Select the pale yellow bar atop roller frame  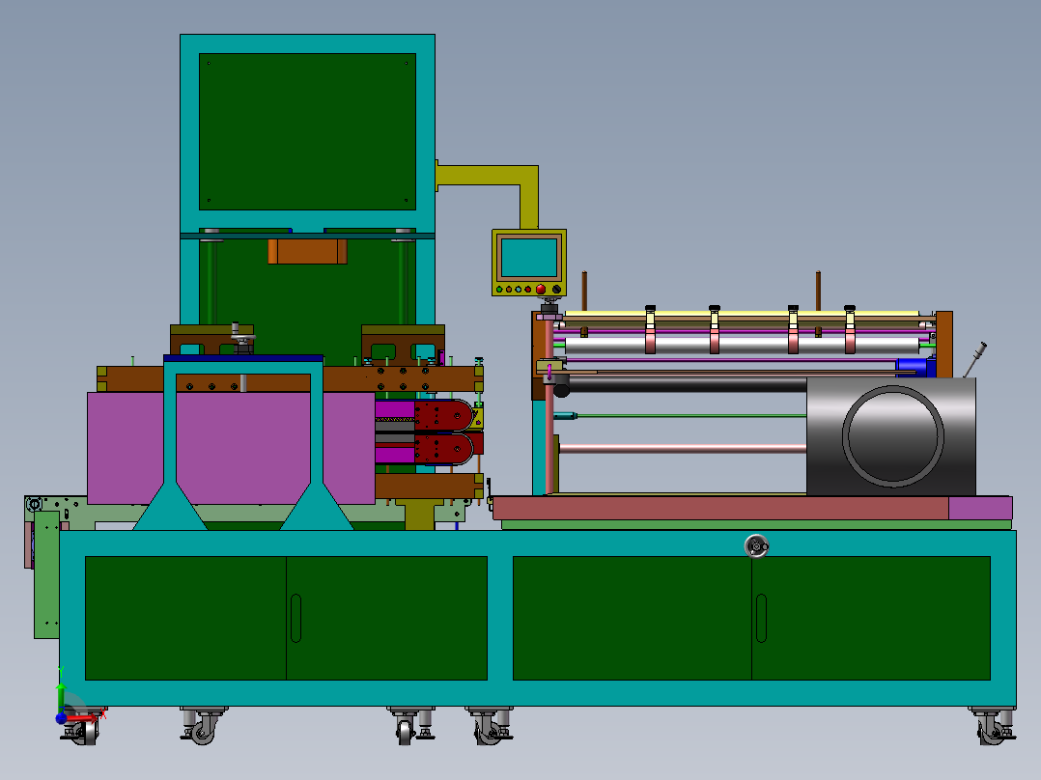tap(743, 314)
